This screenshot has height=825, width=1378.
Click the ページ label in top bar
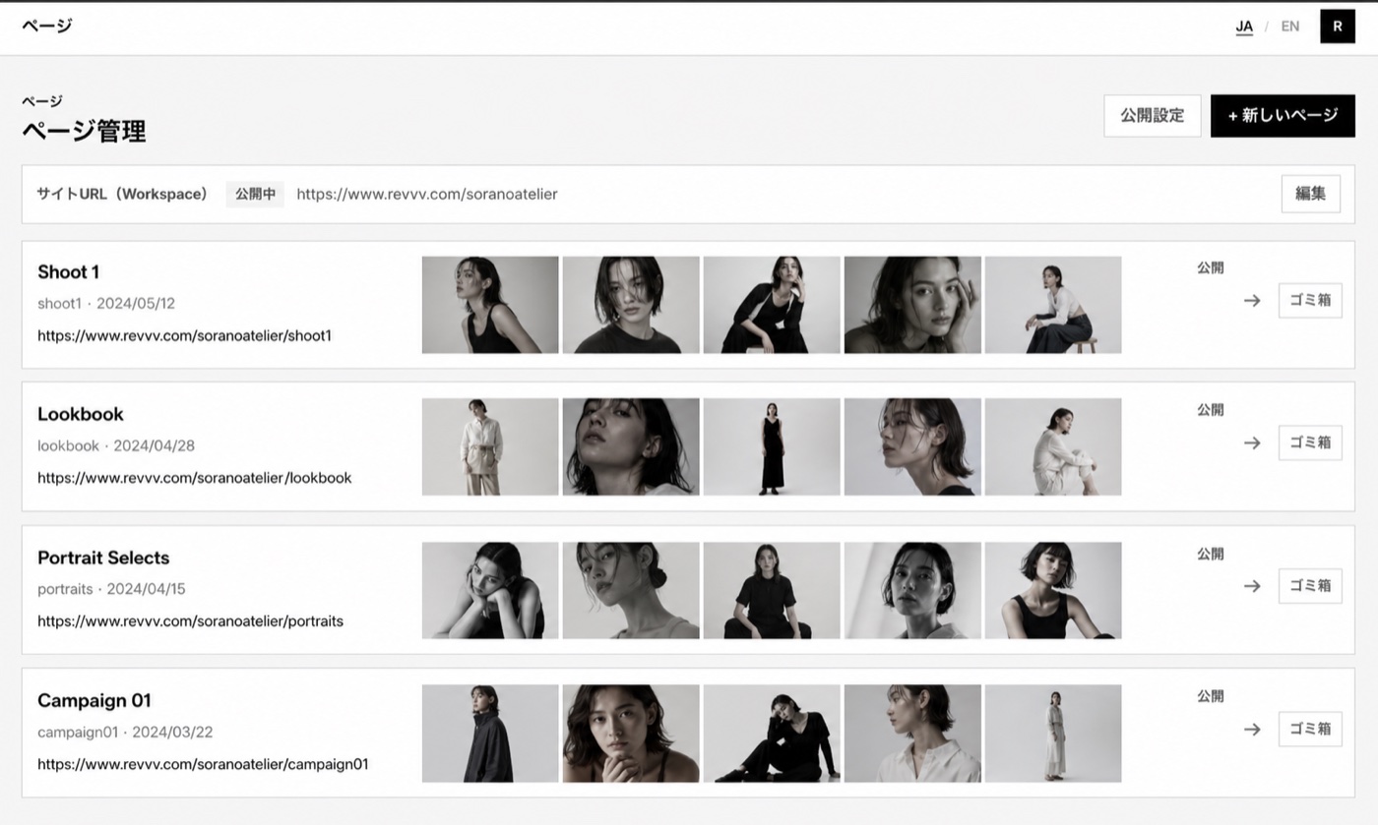pos(47,26)
